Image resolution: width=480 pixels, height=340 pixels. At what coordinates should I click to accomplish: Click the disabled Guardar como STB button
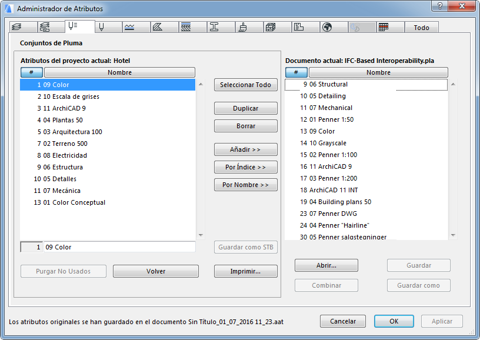pos(245,247)
